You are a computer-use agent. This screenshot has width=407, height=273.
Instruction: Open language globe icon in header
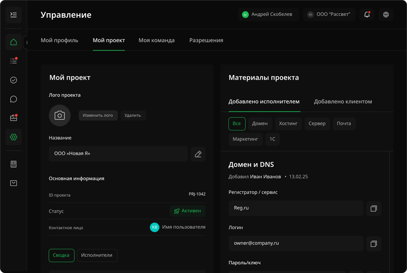coord(386,15)
